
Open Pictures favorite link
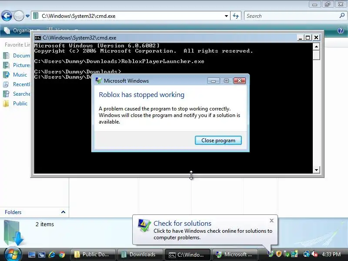(x=17, y=65)
